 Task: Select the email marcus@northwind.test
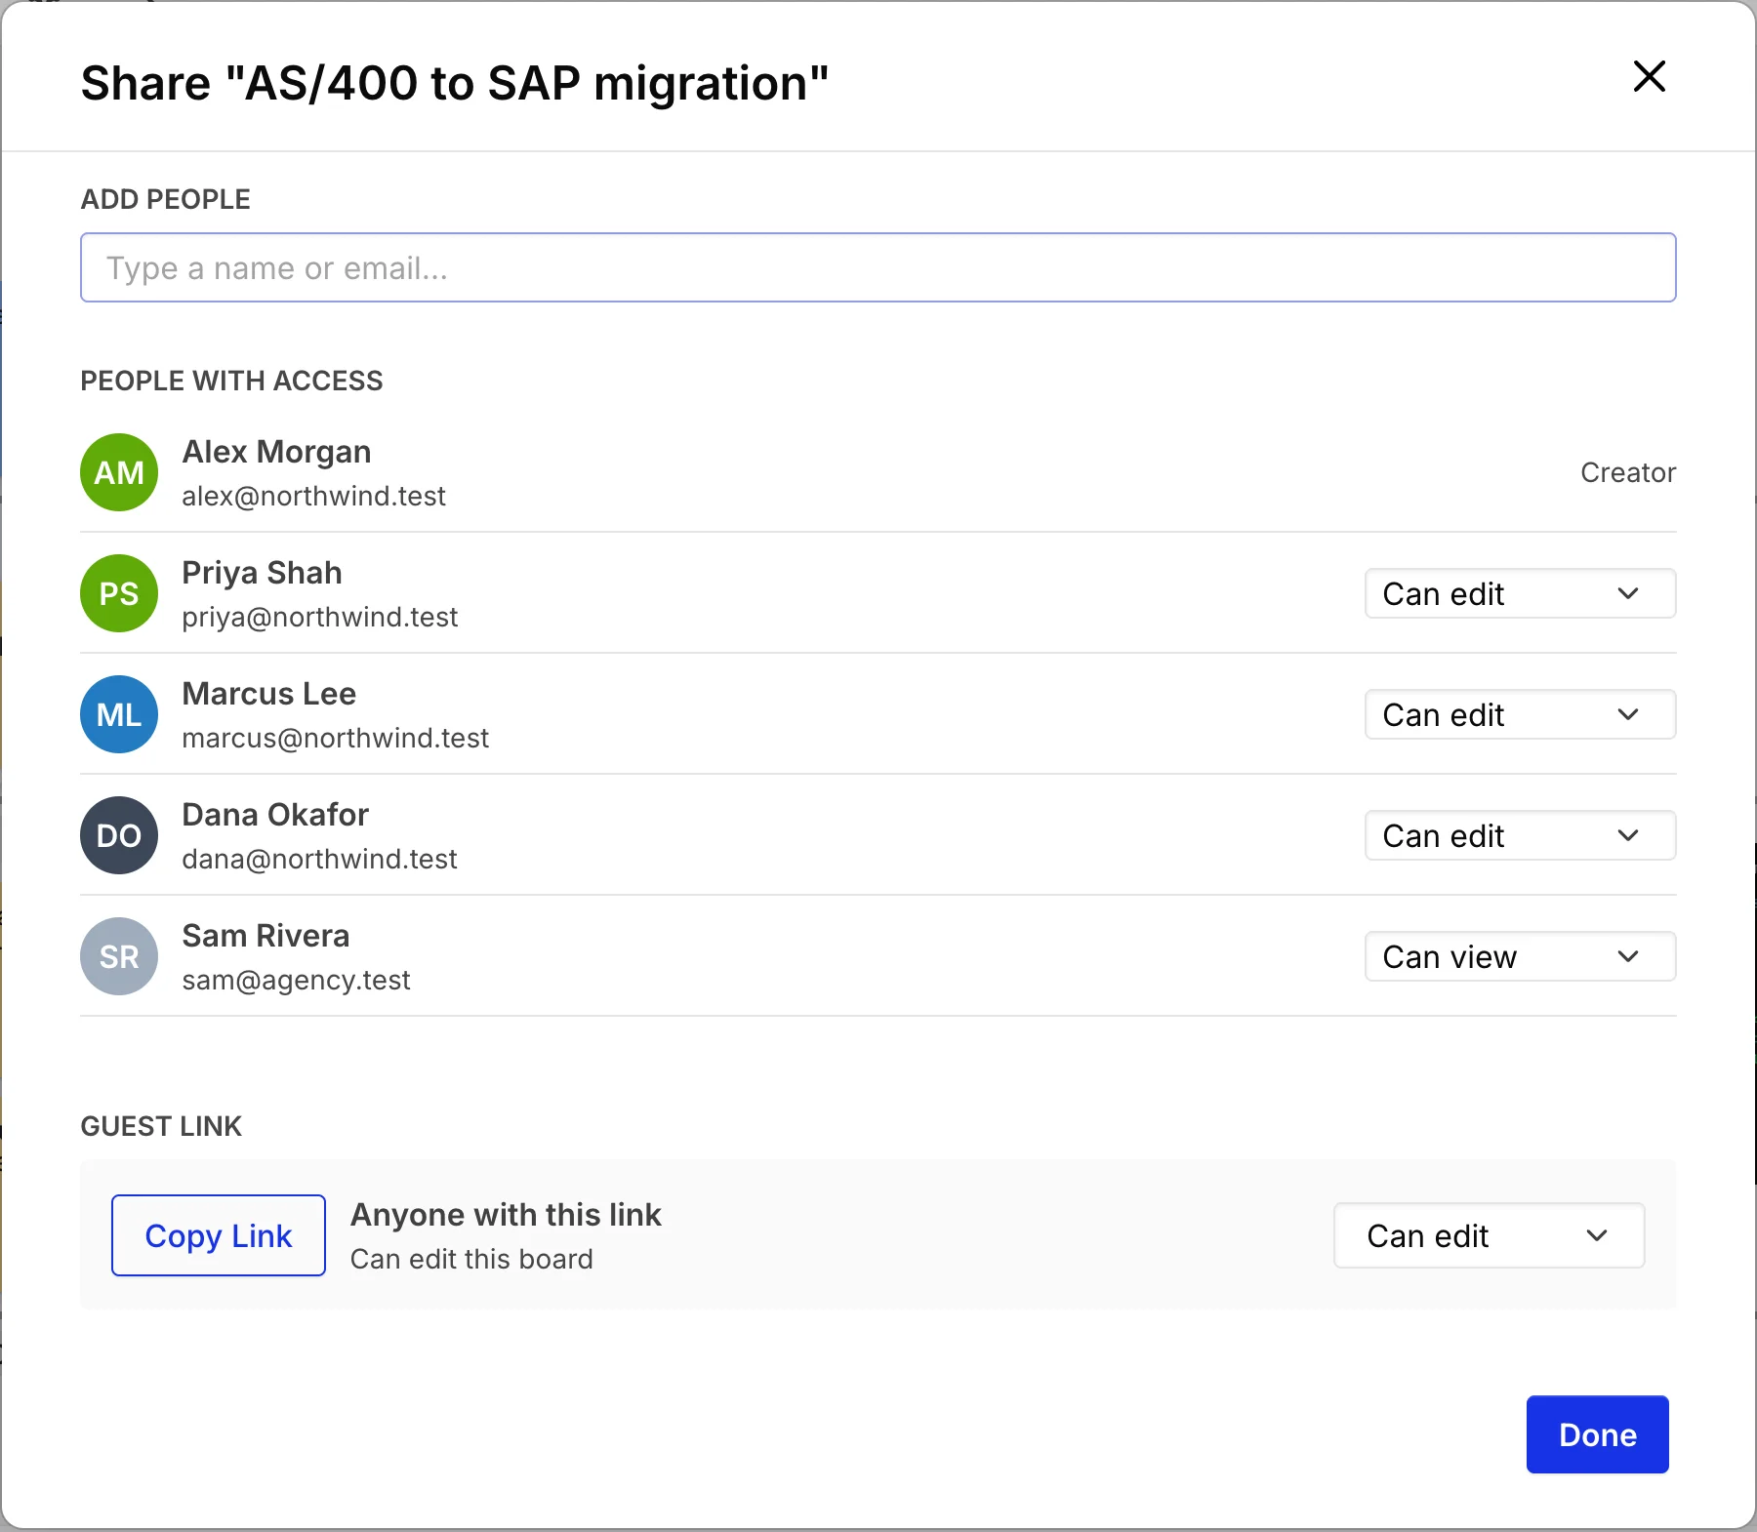point(335,738)
